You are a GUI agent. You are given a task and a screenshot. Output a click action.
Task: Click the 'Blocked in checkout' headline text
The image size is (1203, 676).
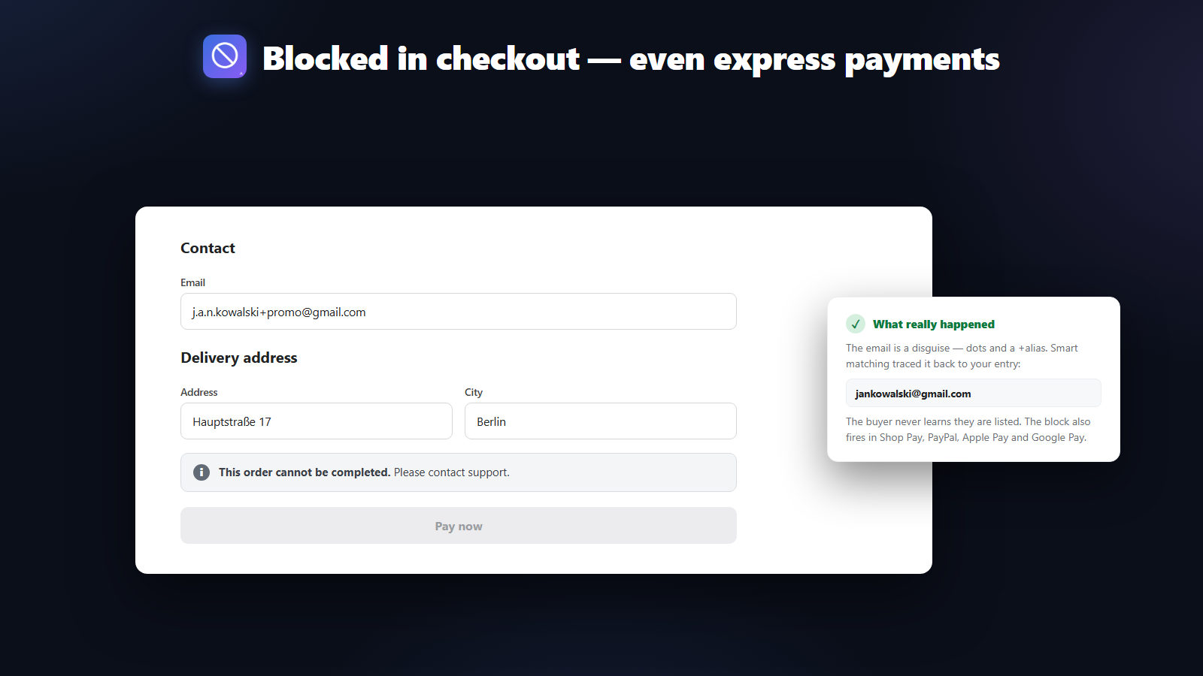(x=421, y=59)
